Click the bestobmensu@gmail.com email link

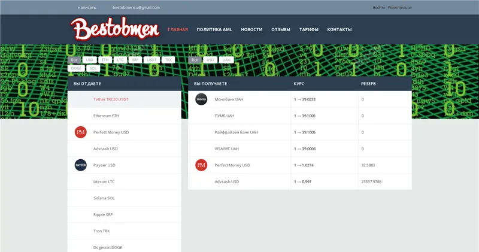136,8
